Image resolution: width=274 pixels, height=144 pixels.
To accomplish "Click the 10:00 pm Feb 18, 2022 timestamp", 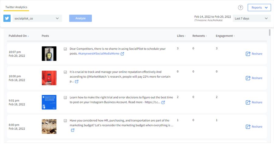I will click(17, 78).
